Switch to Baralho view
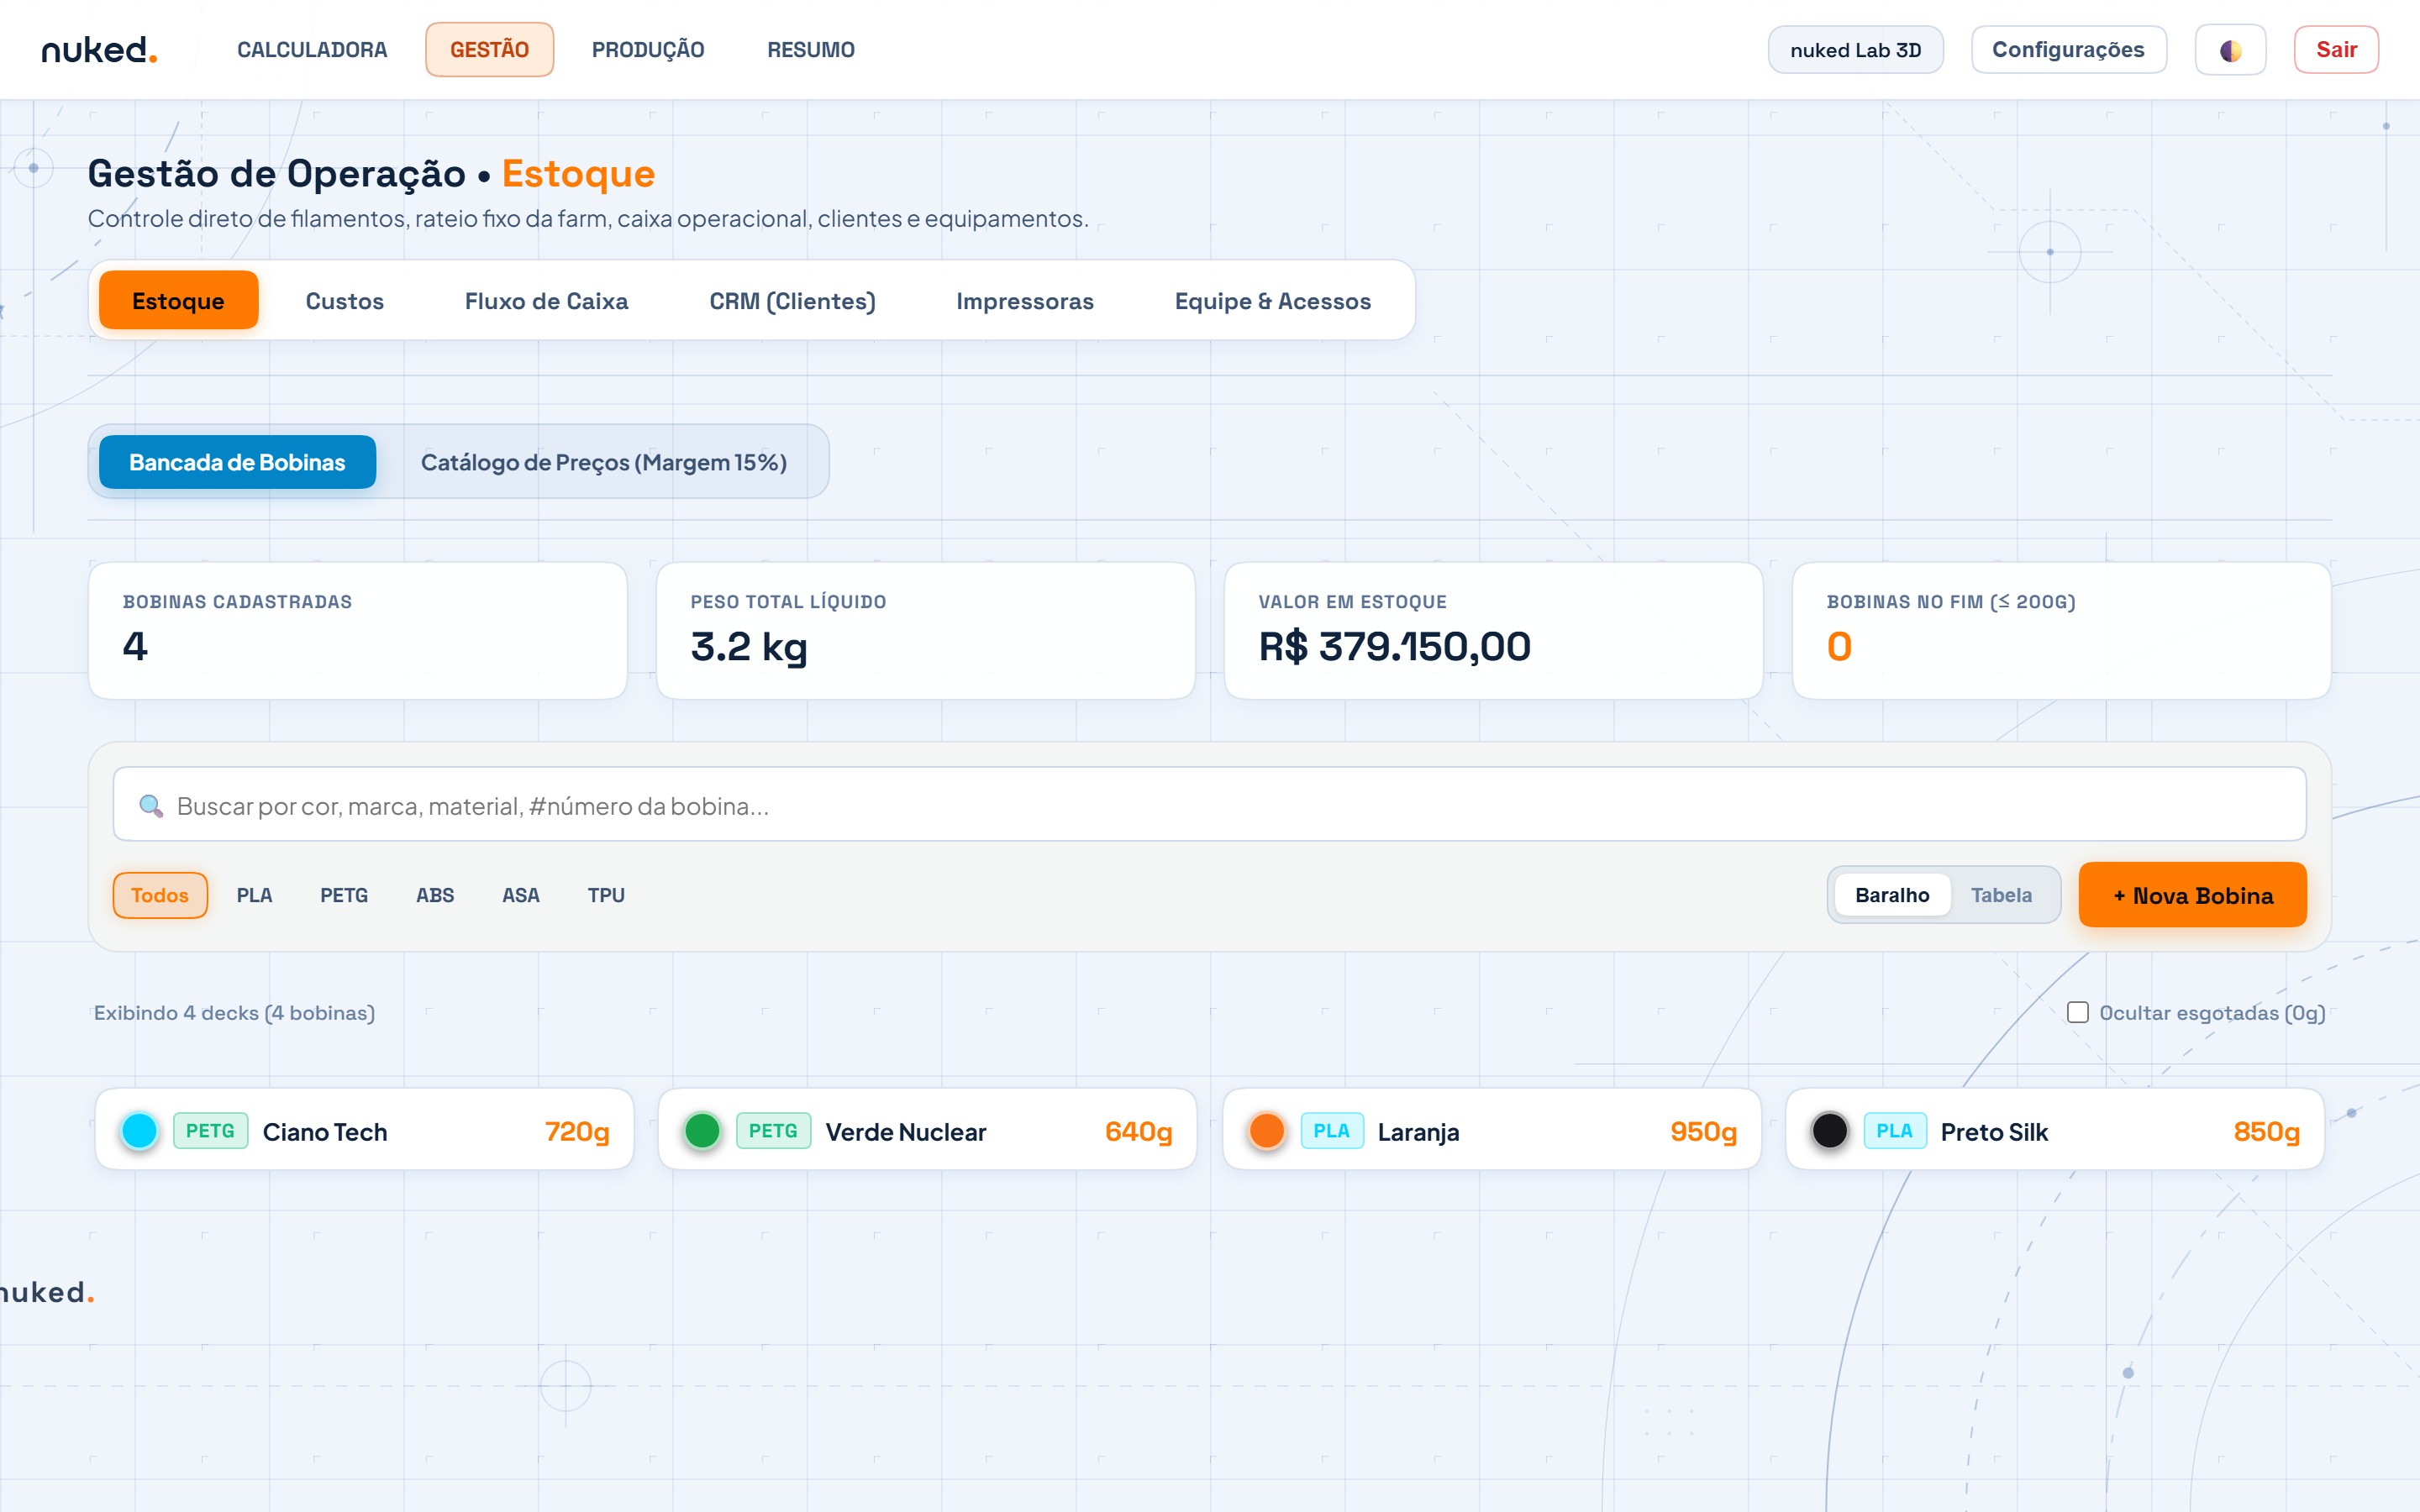The width and height of the screenshot is (2420, 1512). (x=1892, y=895)
